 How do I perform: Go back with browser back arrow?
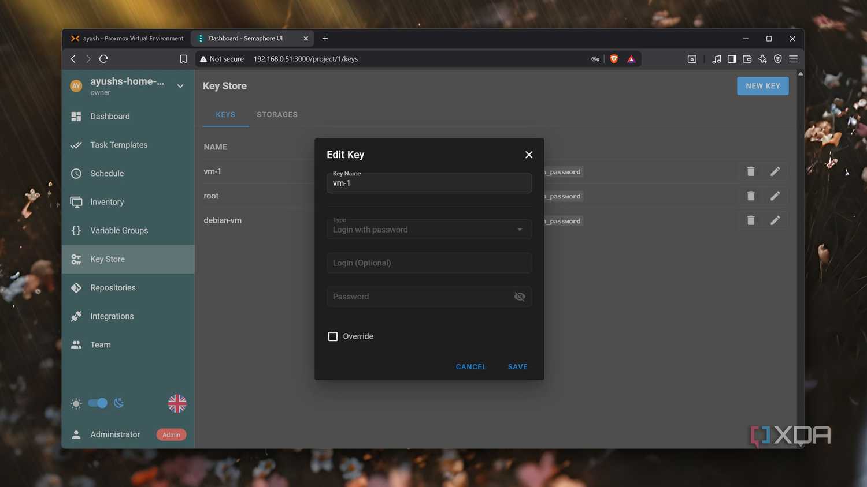point(73,59)
